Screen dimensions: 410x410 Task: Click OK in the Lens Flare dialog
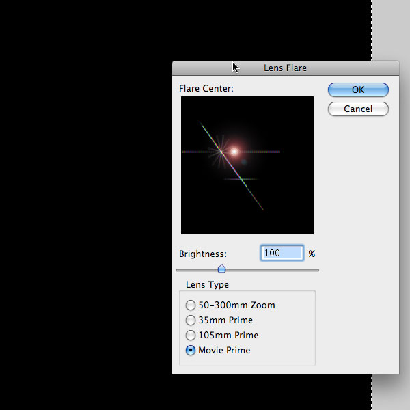click(358, 90)
